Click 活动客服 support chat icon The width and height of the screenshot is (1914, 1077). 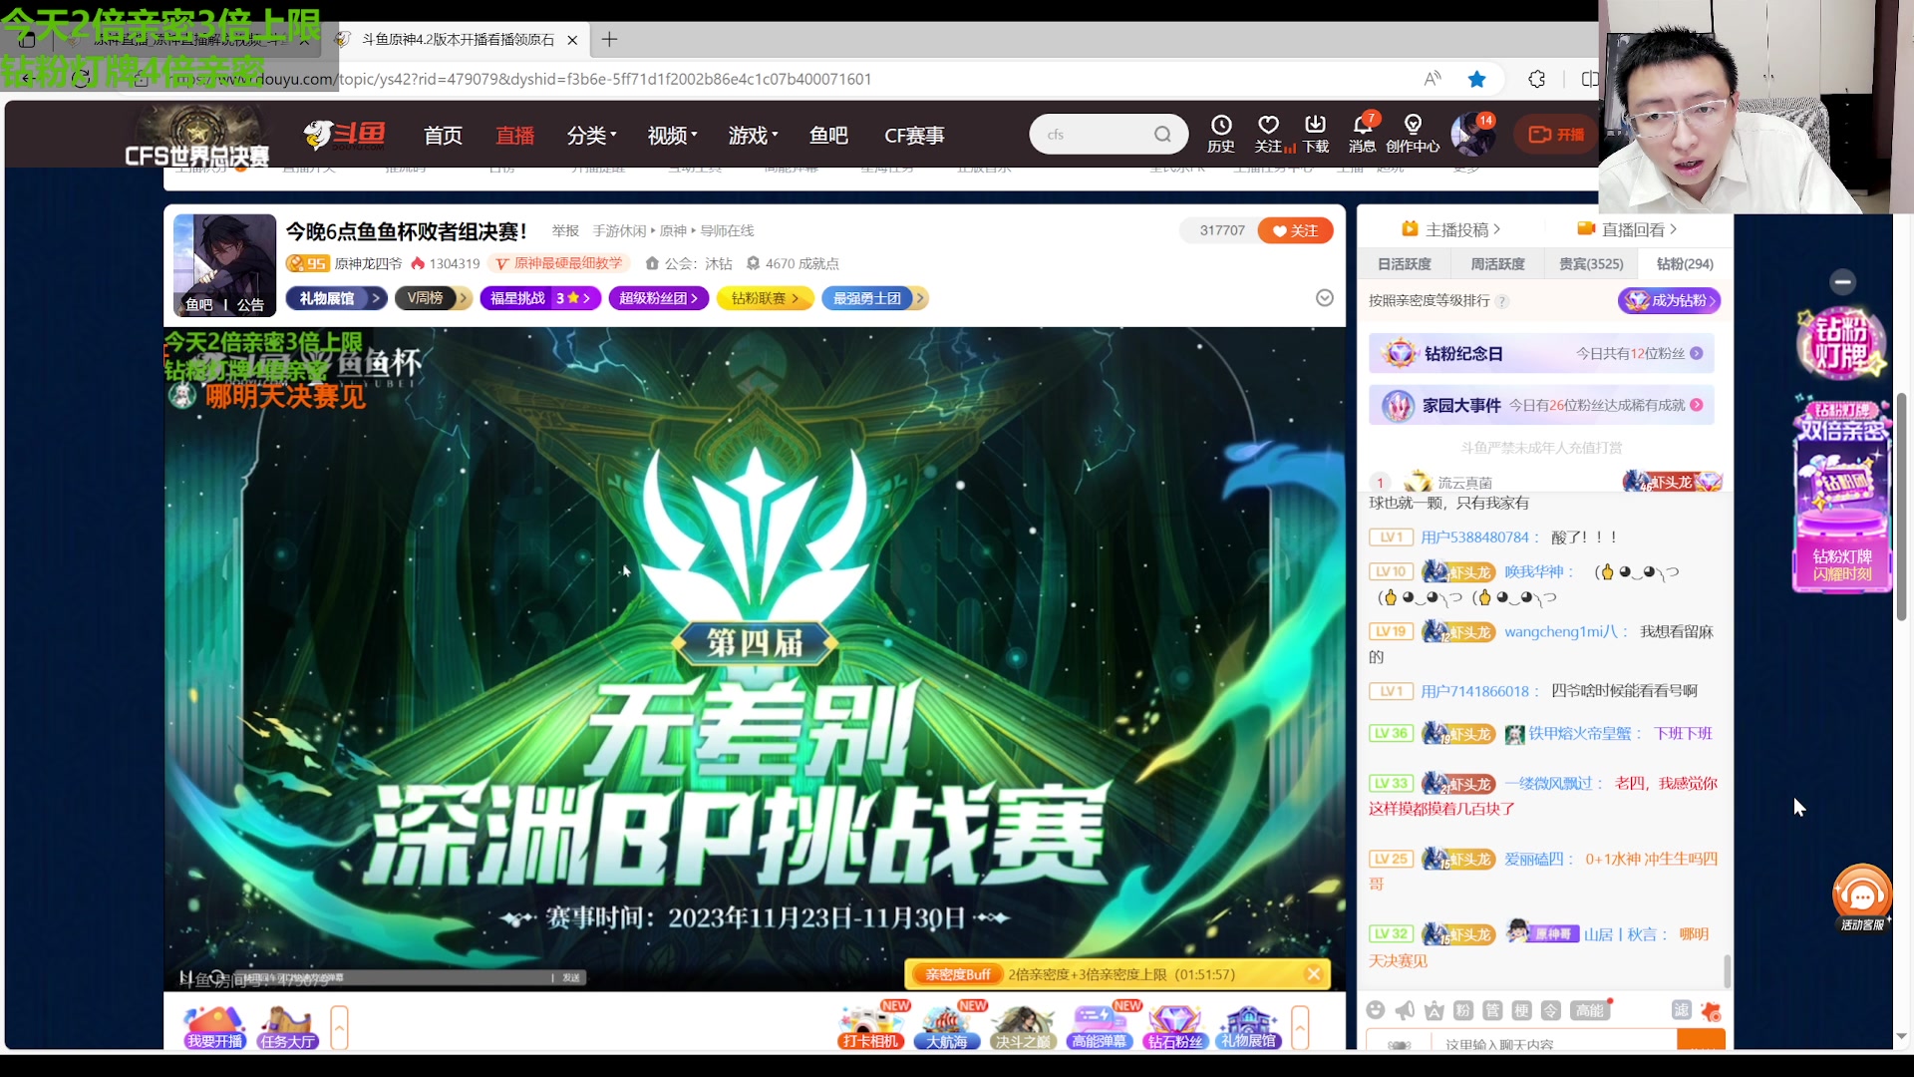coord(1861,897)
